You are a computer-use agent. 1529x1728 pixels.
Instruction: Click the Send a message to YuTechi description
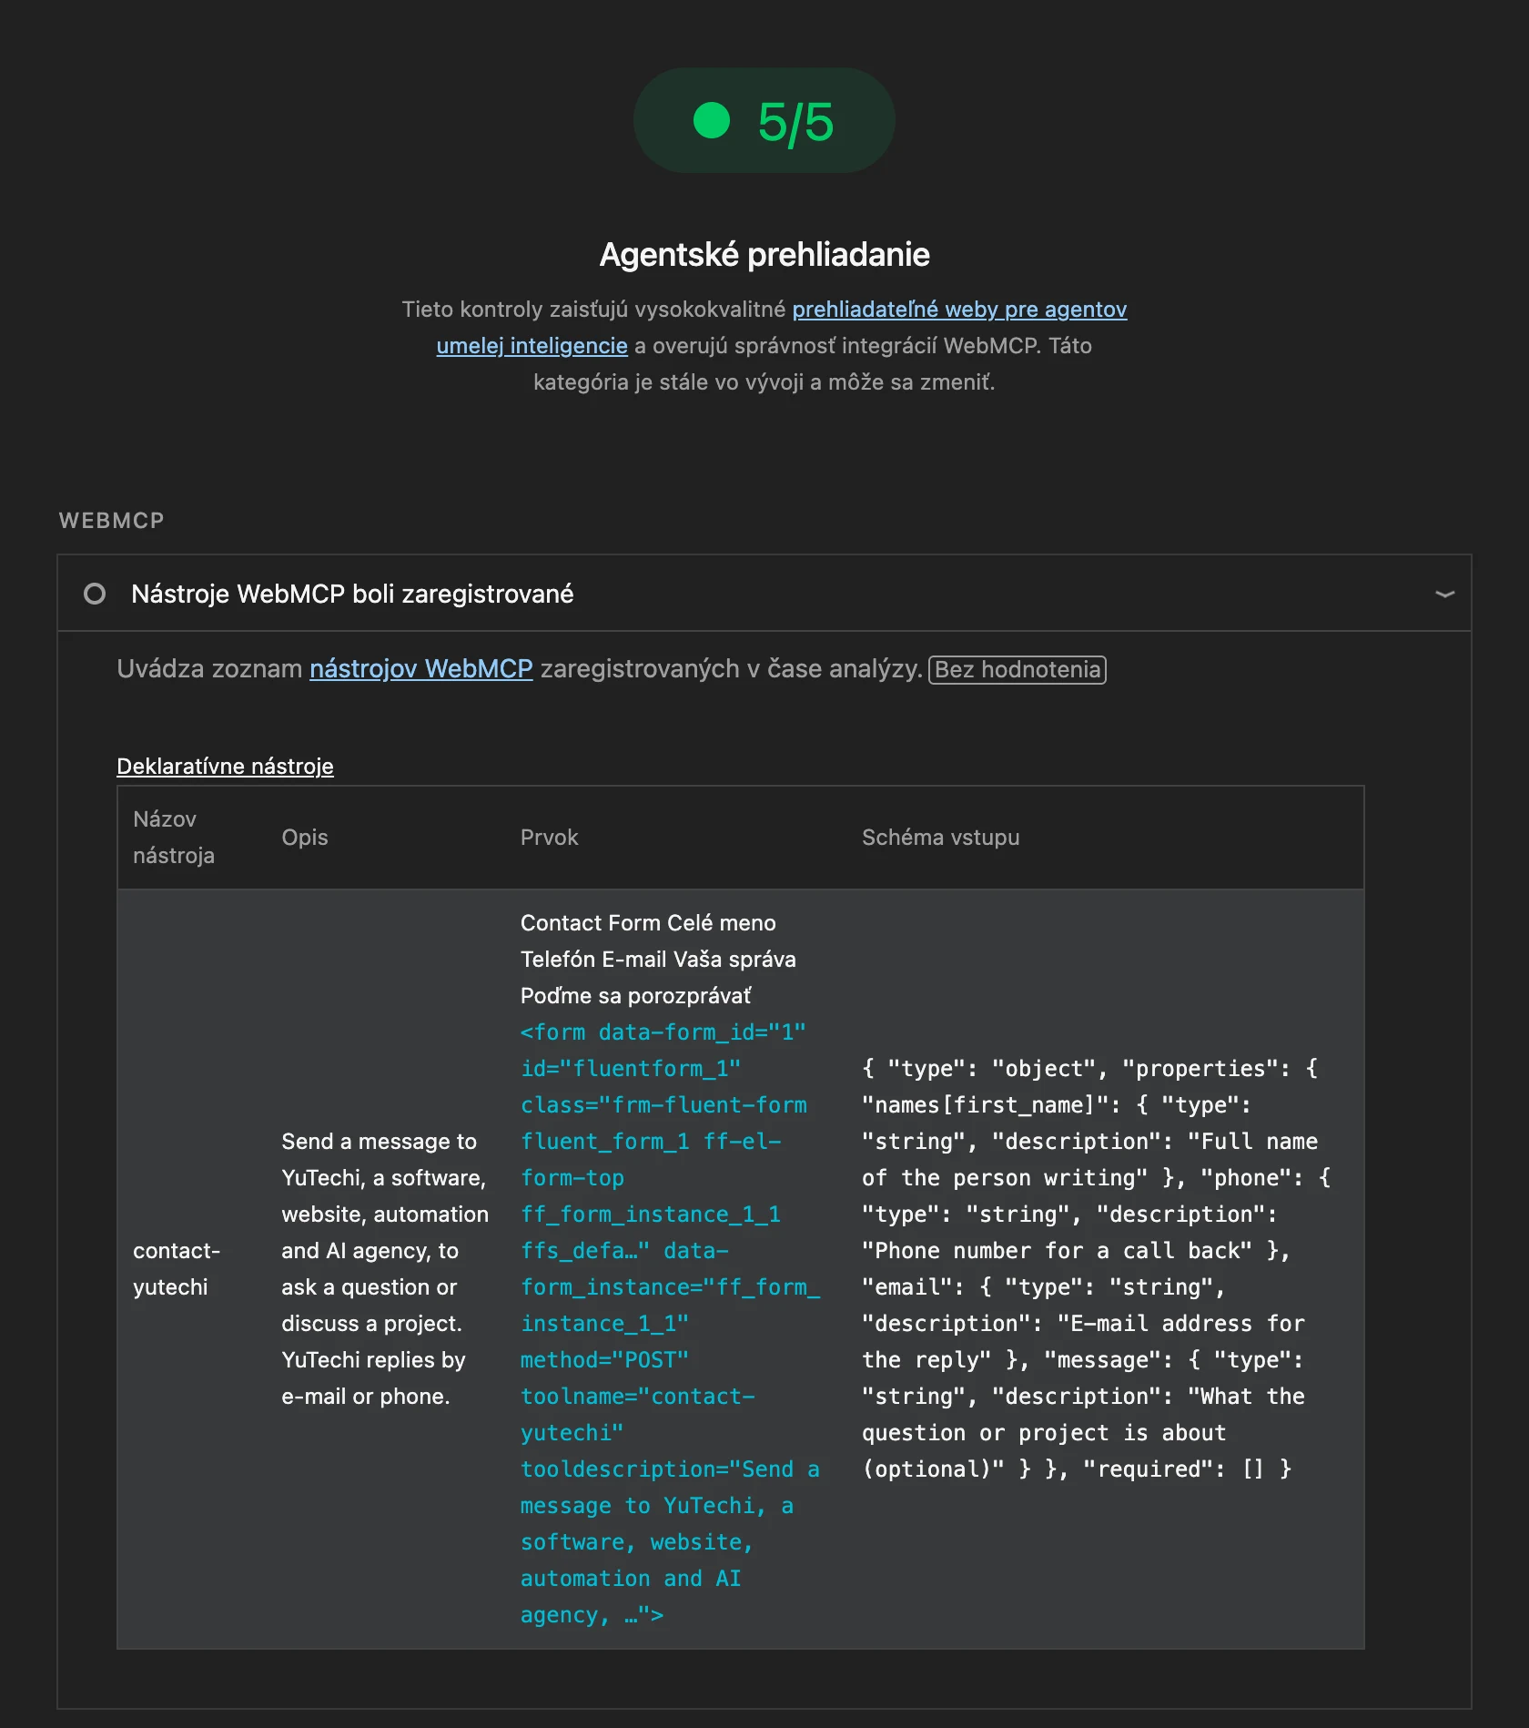385,1269
